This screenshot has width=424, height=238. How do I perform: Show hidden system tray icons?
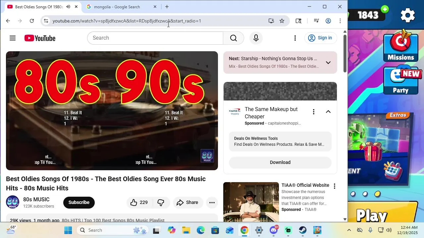pyautogui.click(x=349, y=230)
